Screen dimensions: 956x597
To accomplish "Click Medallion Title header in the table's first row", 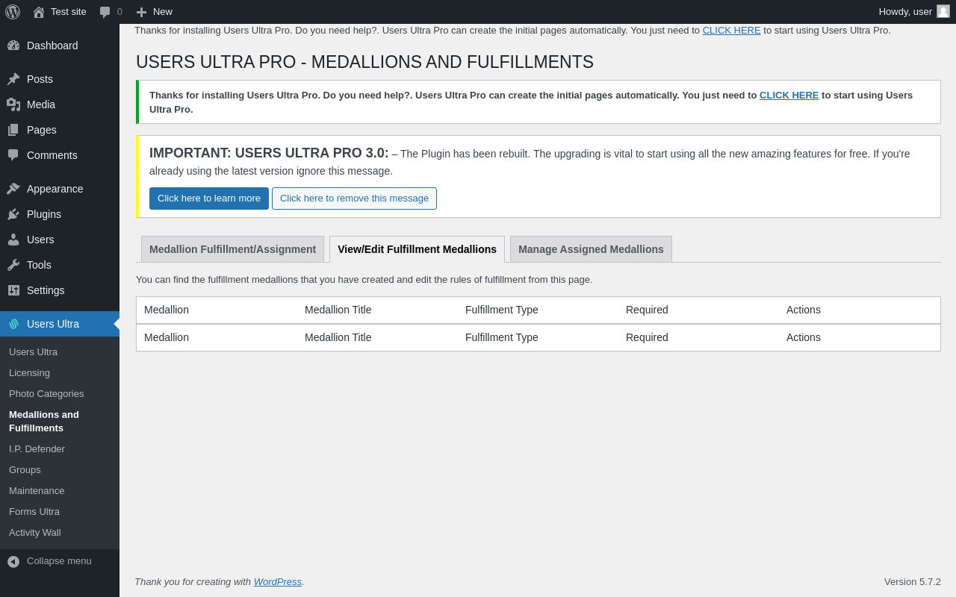I will (x=338, y=310).
